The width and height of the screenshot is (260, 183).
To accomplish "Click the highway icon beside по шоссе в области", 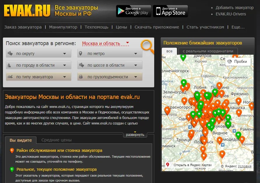I will [x=81, y=65].
